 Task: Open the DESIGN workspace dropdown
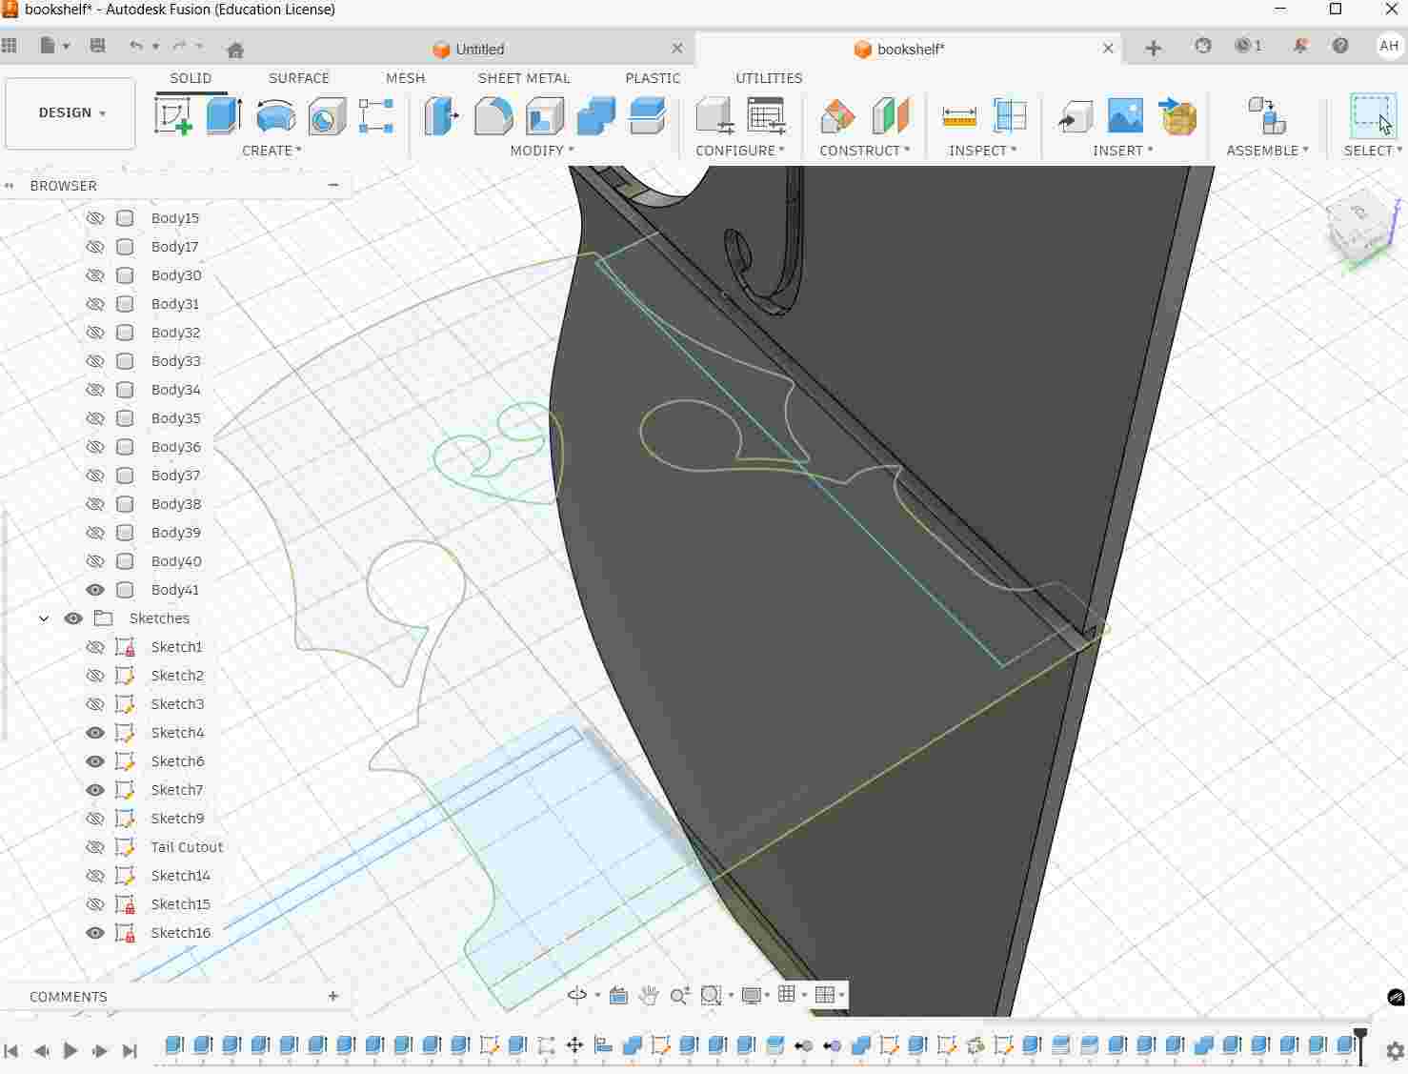pos(70,113)
